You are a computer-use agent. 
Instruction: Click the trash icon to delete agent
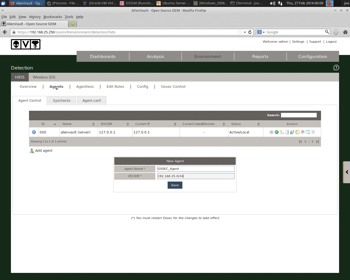coord(313,132)
